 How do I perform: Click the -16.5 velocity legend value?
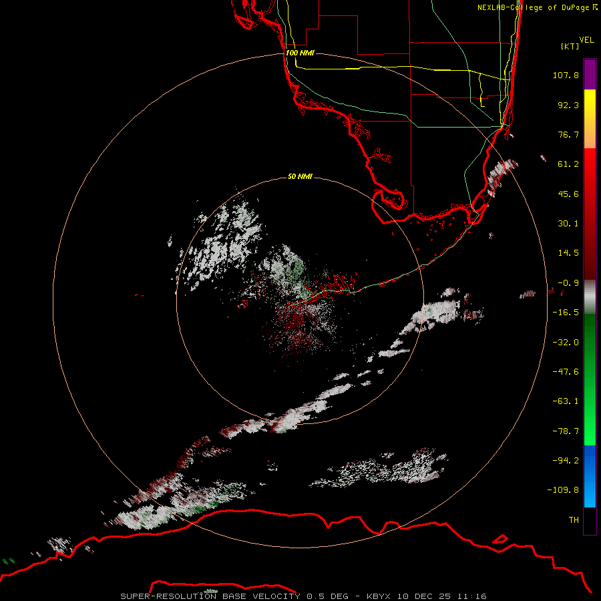click(566, 313)
